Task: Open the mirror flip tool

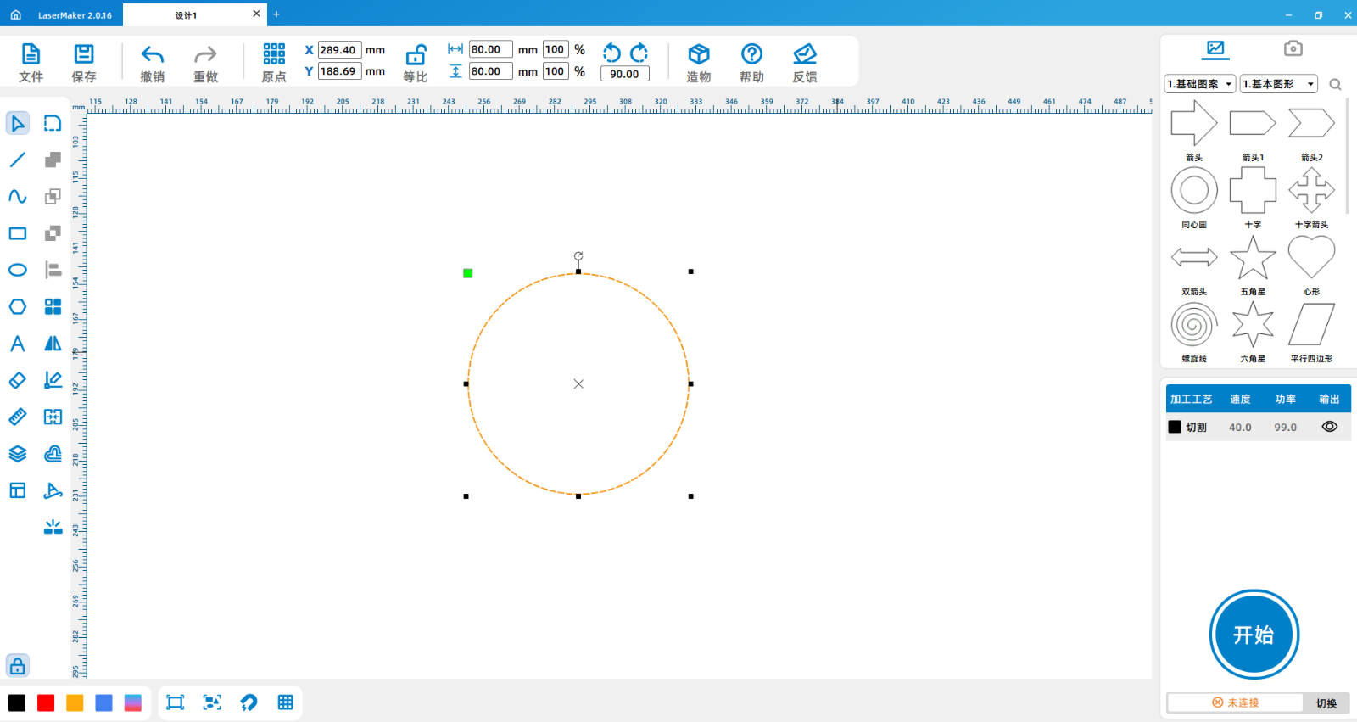Action: (53, 344)
